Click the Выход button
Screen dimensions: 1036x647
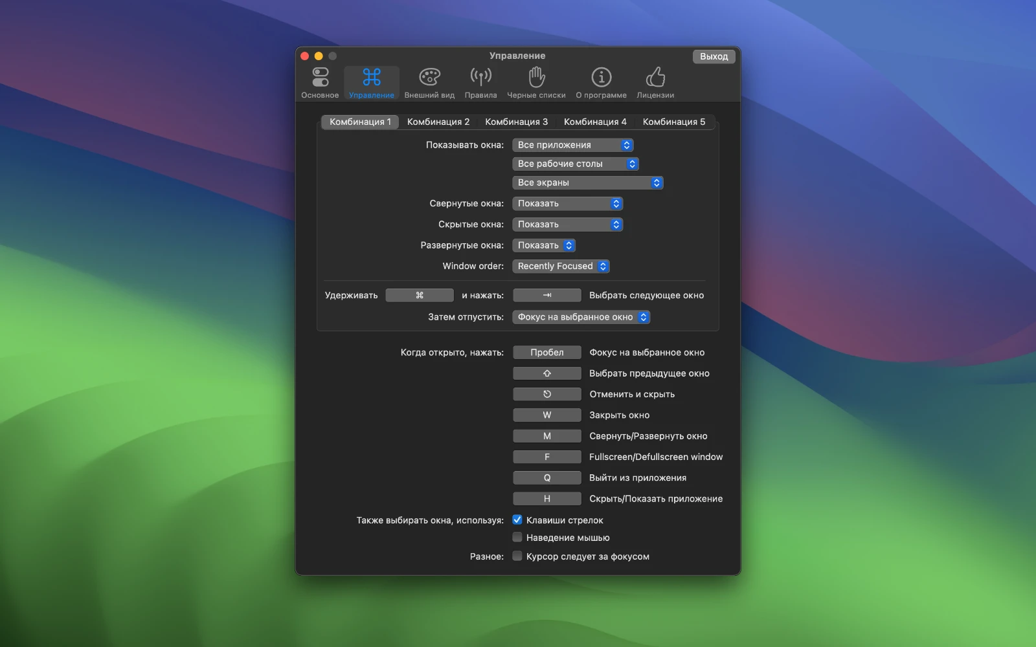tap(714, 56)
